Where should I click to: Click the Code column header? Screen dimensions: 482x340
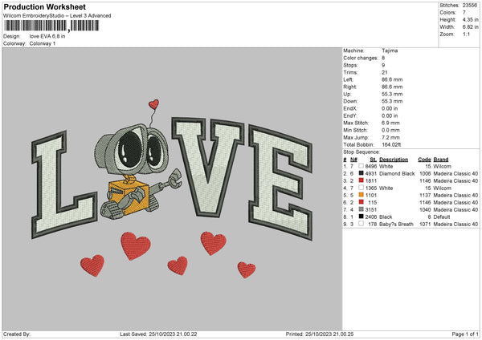424,159
